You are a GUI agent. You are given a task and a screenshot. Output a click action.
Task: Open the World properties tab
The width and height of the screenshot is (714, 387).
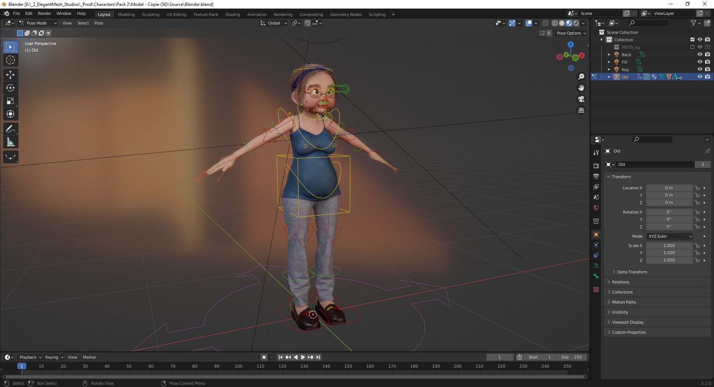click(596, 207)
